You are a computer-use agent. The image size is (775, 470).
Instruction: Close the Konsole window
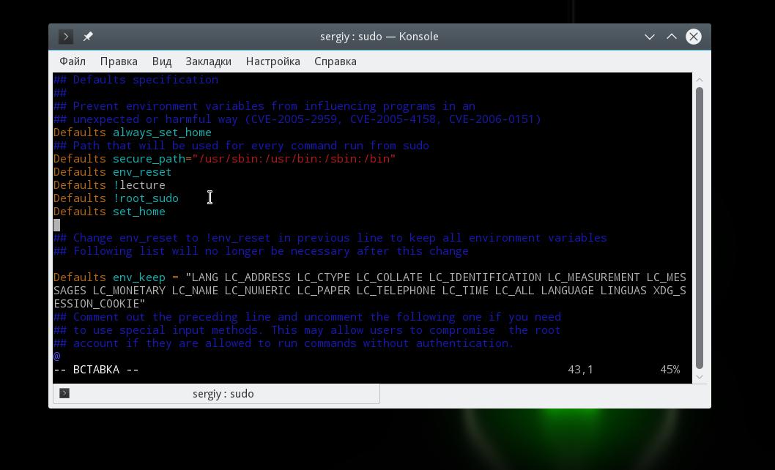694,37
